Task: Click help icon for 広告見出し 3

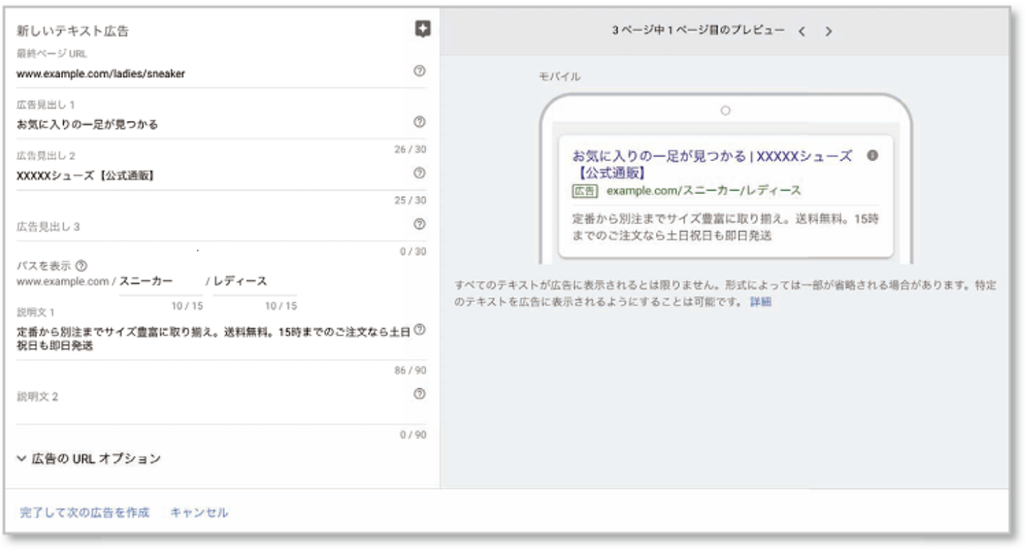Action: (420, 224)
